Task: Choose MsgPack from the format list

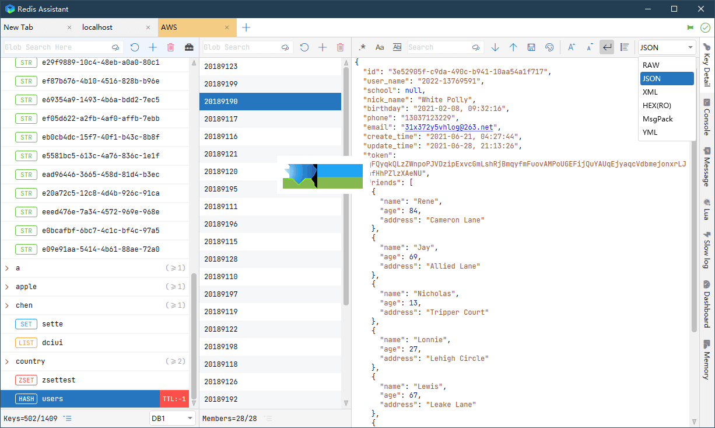Action: [667, 119]
